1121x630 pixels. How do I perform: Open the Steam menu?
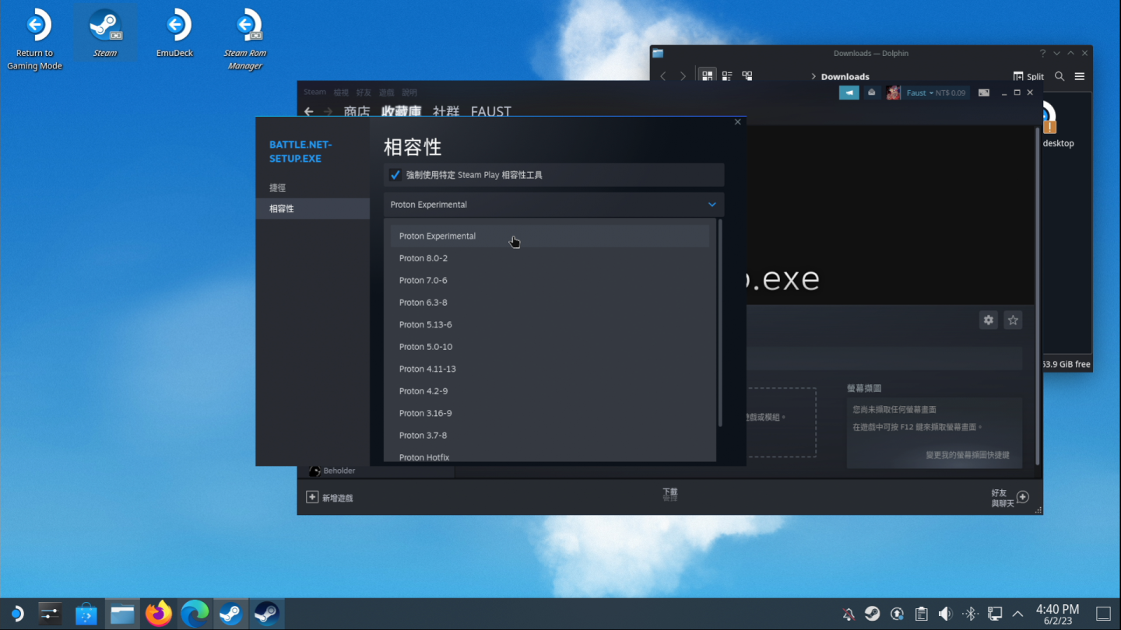click(315, 92)
